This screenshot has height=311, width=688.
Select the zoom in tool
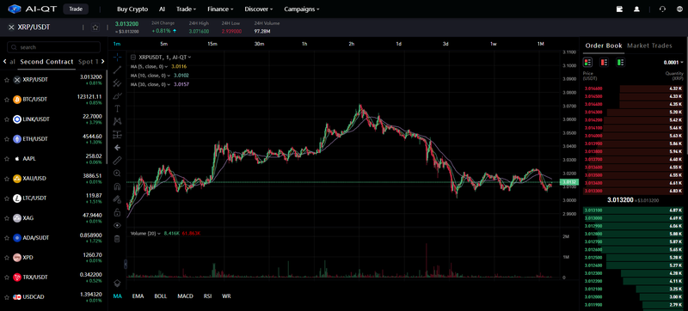click(117, 174)
